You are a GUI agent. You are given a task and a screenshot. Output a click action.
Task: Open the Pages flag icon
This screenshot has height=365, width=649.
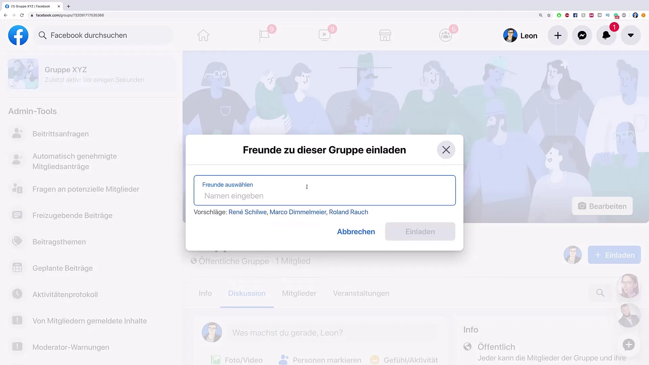pos(264,35)
